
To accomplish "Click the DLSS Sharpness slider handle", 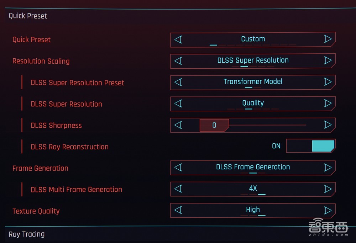I will [214, 125].
